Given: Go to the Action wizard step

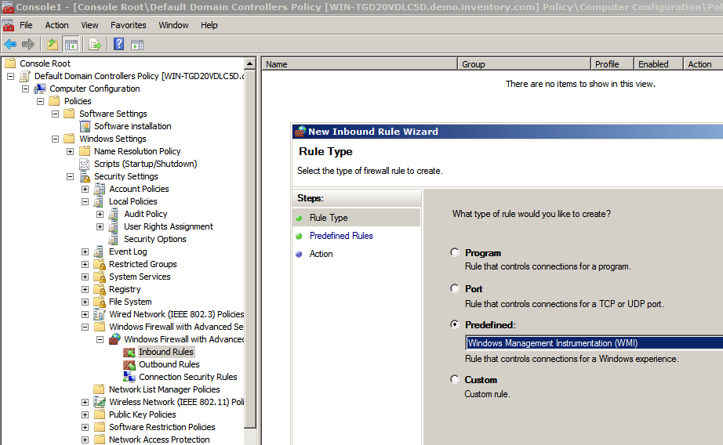Looking at the screenshot, I should 321,254.
